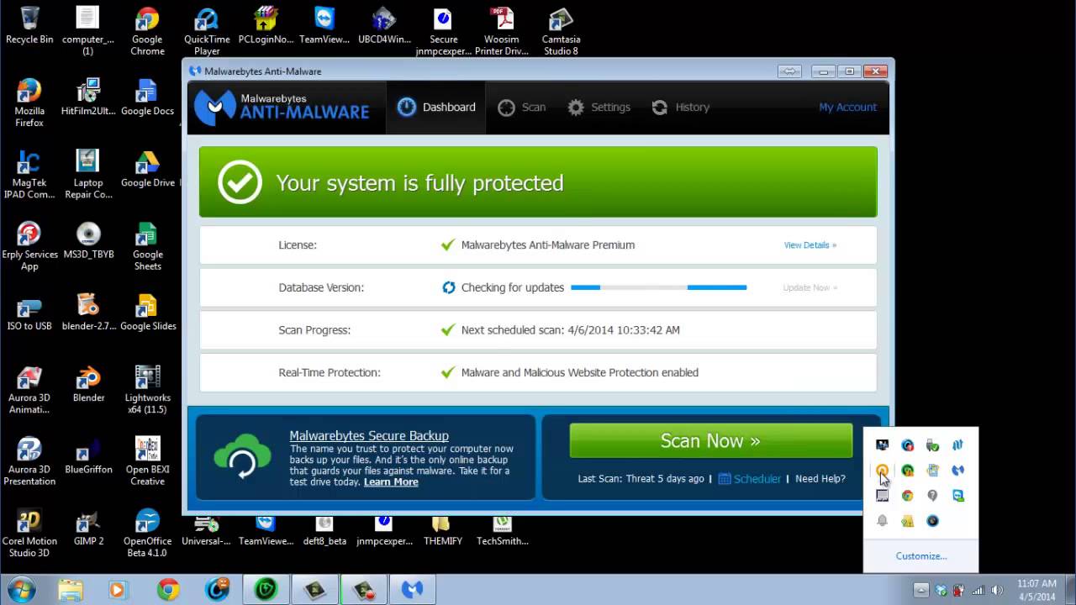The image size is (1076, 605).
Task: Open the Scheduler link
Action: [749, 479]
